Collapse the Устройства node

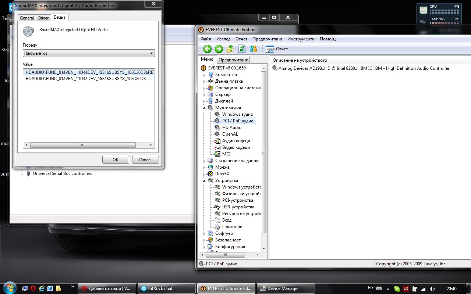[204, 181]
